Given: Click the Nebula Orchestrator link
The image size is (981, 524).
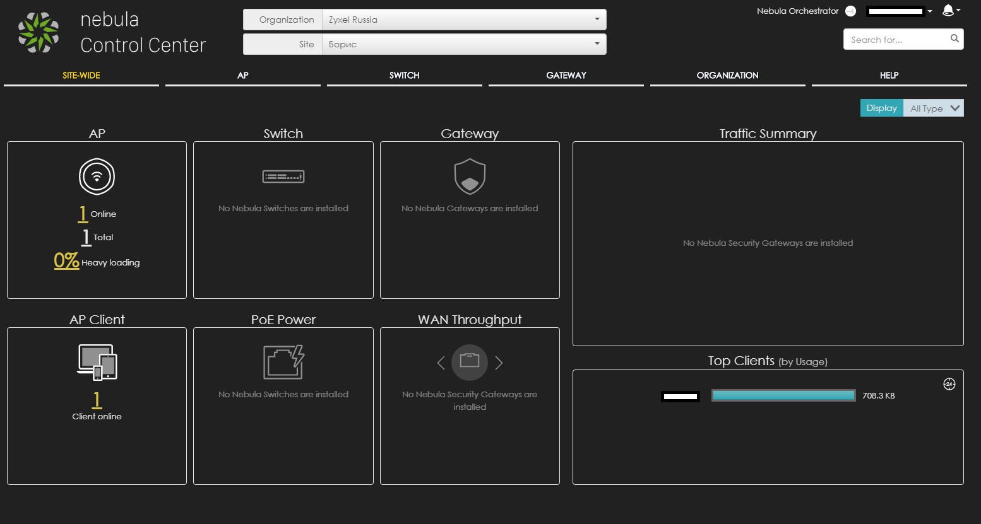Looking at the screenshot, I should point(798,11).
